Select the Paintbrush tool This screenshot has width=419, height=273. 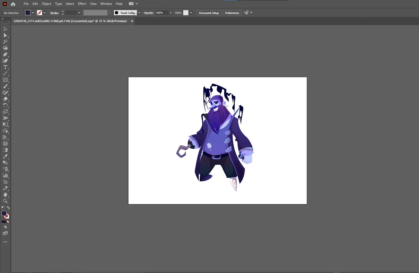[5, 86]
